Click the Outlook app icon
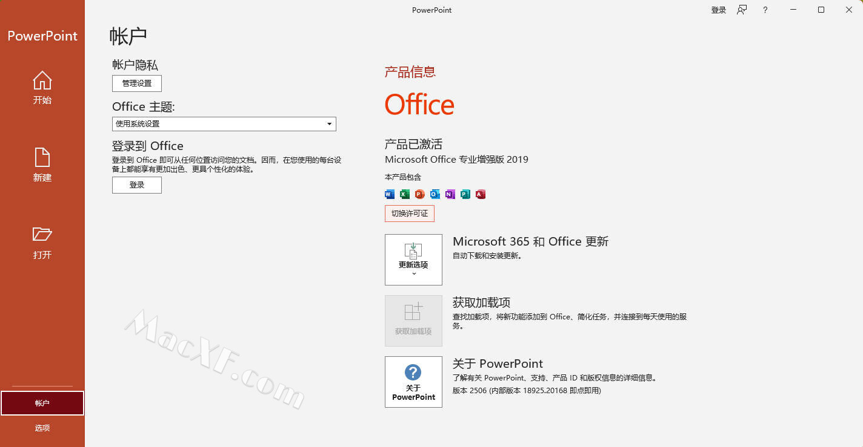The image size is (863, 447). [x=435, y=194]
